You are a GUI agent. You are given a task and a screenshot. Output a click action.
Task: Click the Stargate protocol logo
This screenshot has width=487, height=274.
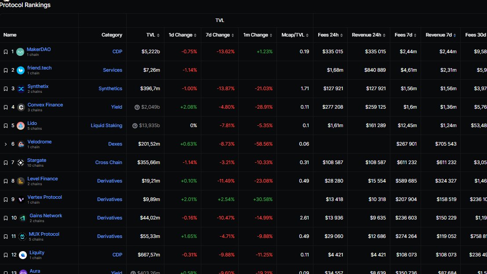click(21, 162)
